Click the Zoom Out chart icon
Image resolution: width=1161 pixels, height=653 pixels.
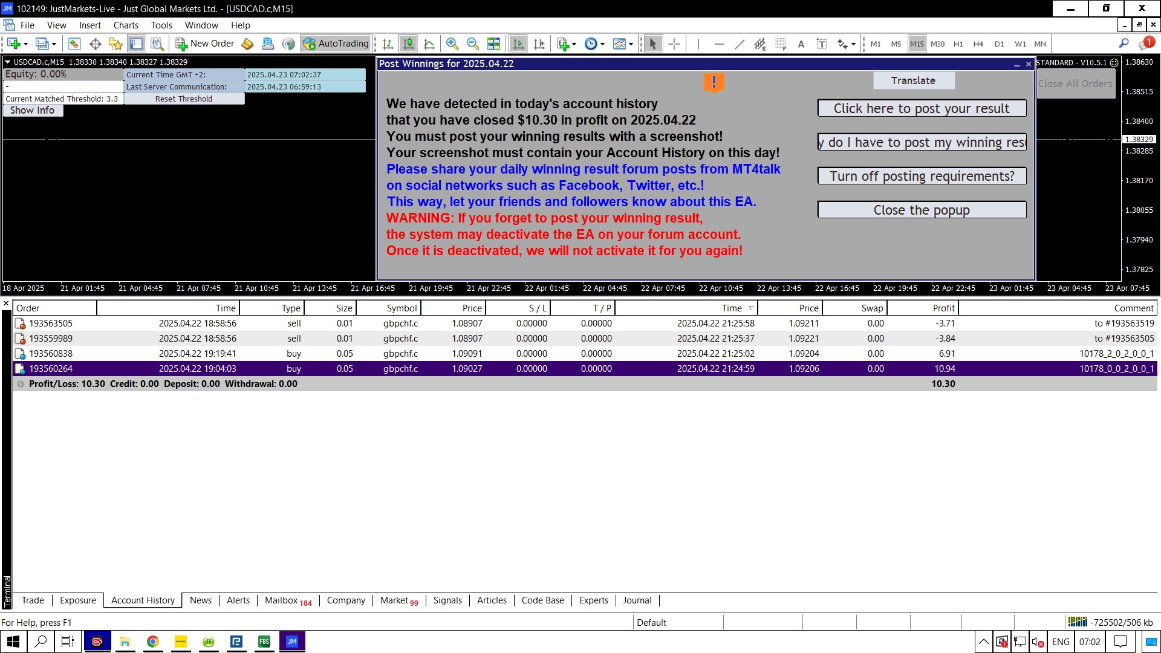473,44
